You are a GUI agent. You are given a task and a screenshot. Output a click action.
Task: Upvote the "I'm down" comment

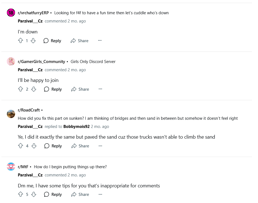[x=20, y=41]
